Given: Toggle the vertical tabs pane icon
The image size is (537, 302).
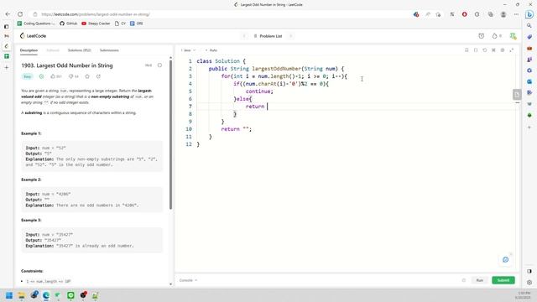Looking at the screenshot, I should tap(7, 26).
